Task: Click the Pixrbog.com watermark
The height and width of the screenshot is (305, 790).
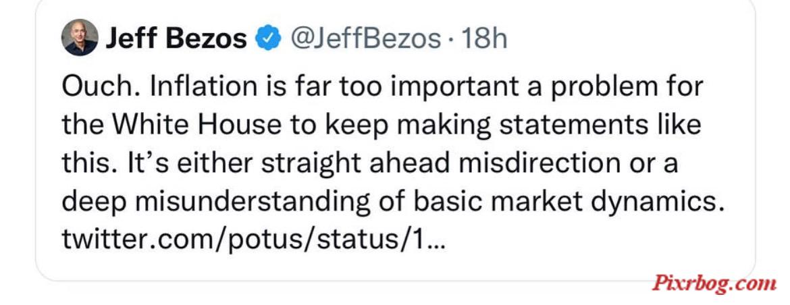Action: point(714,283)
